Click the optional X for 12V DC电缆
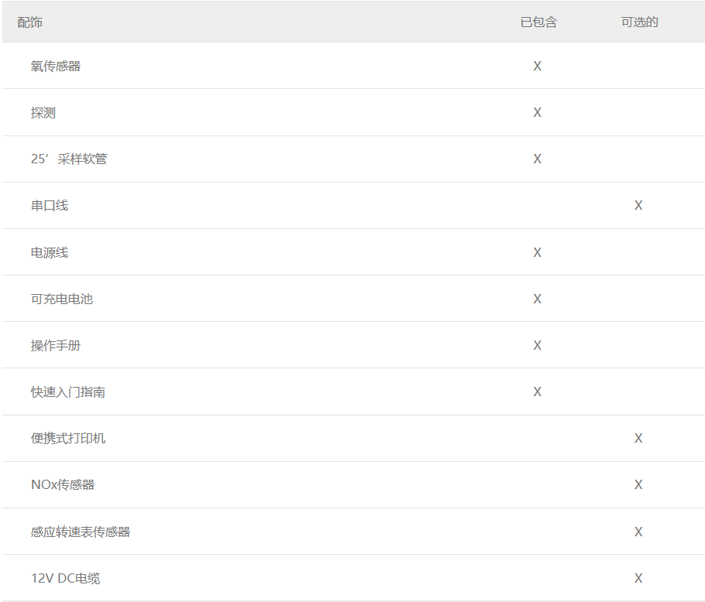 coord(638,578)
